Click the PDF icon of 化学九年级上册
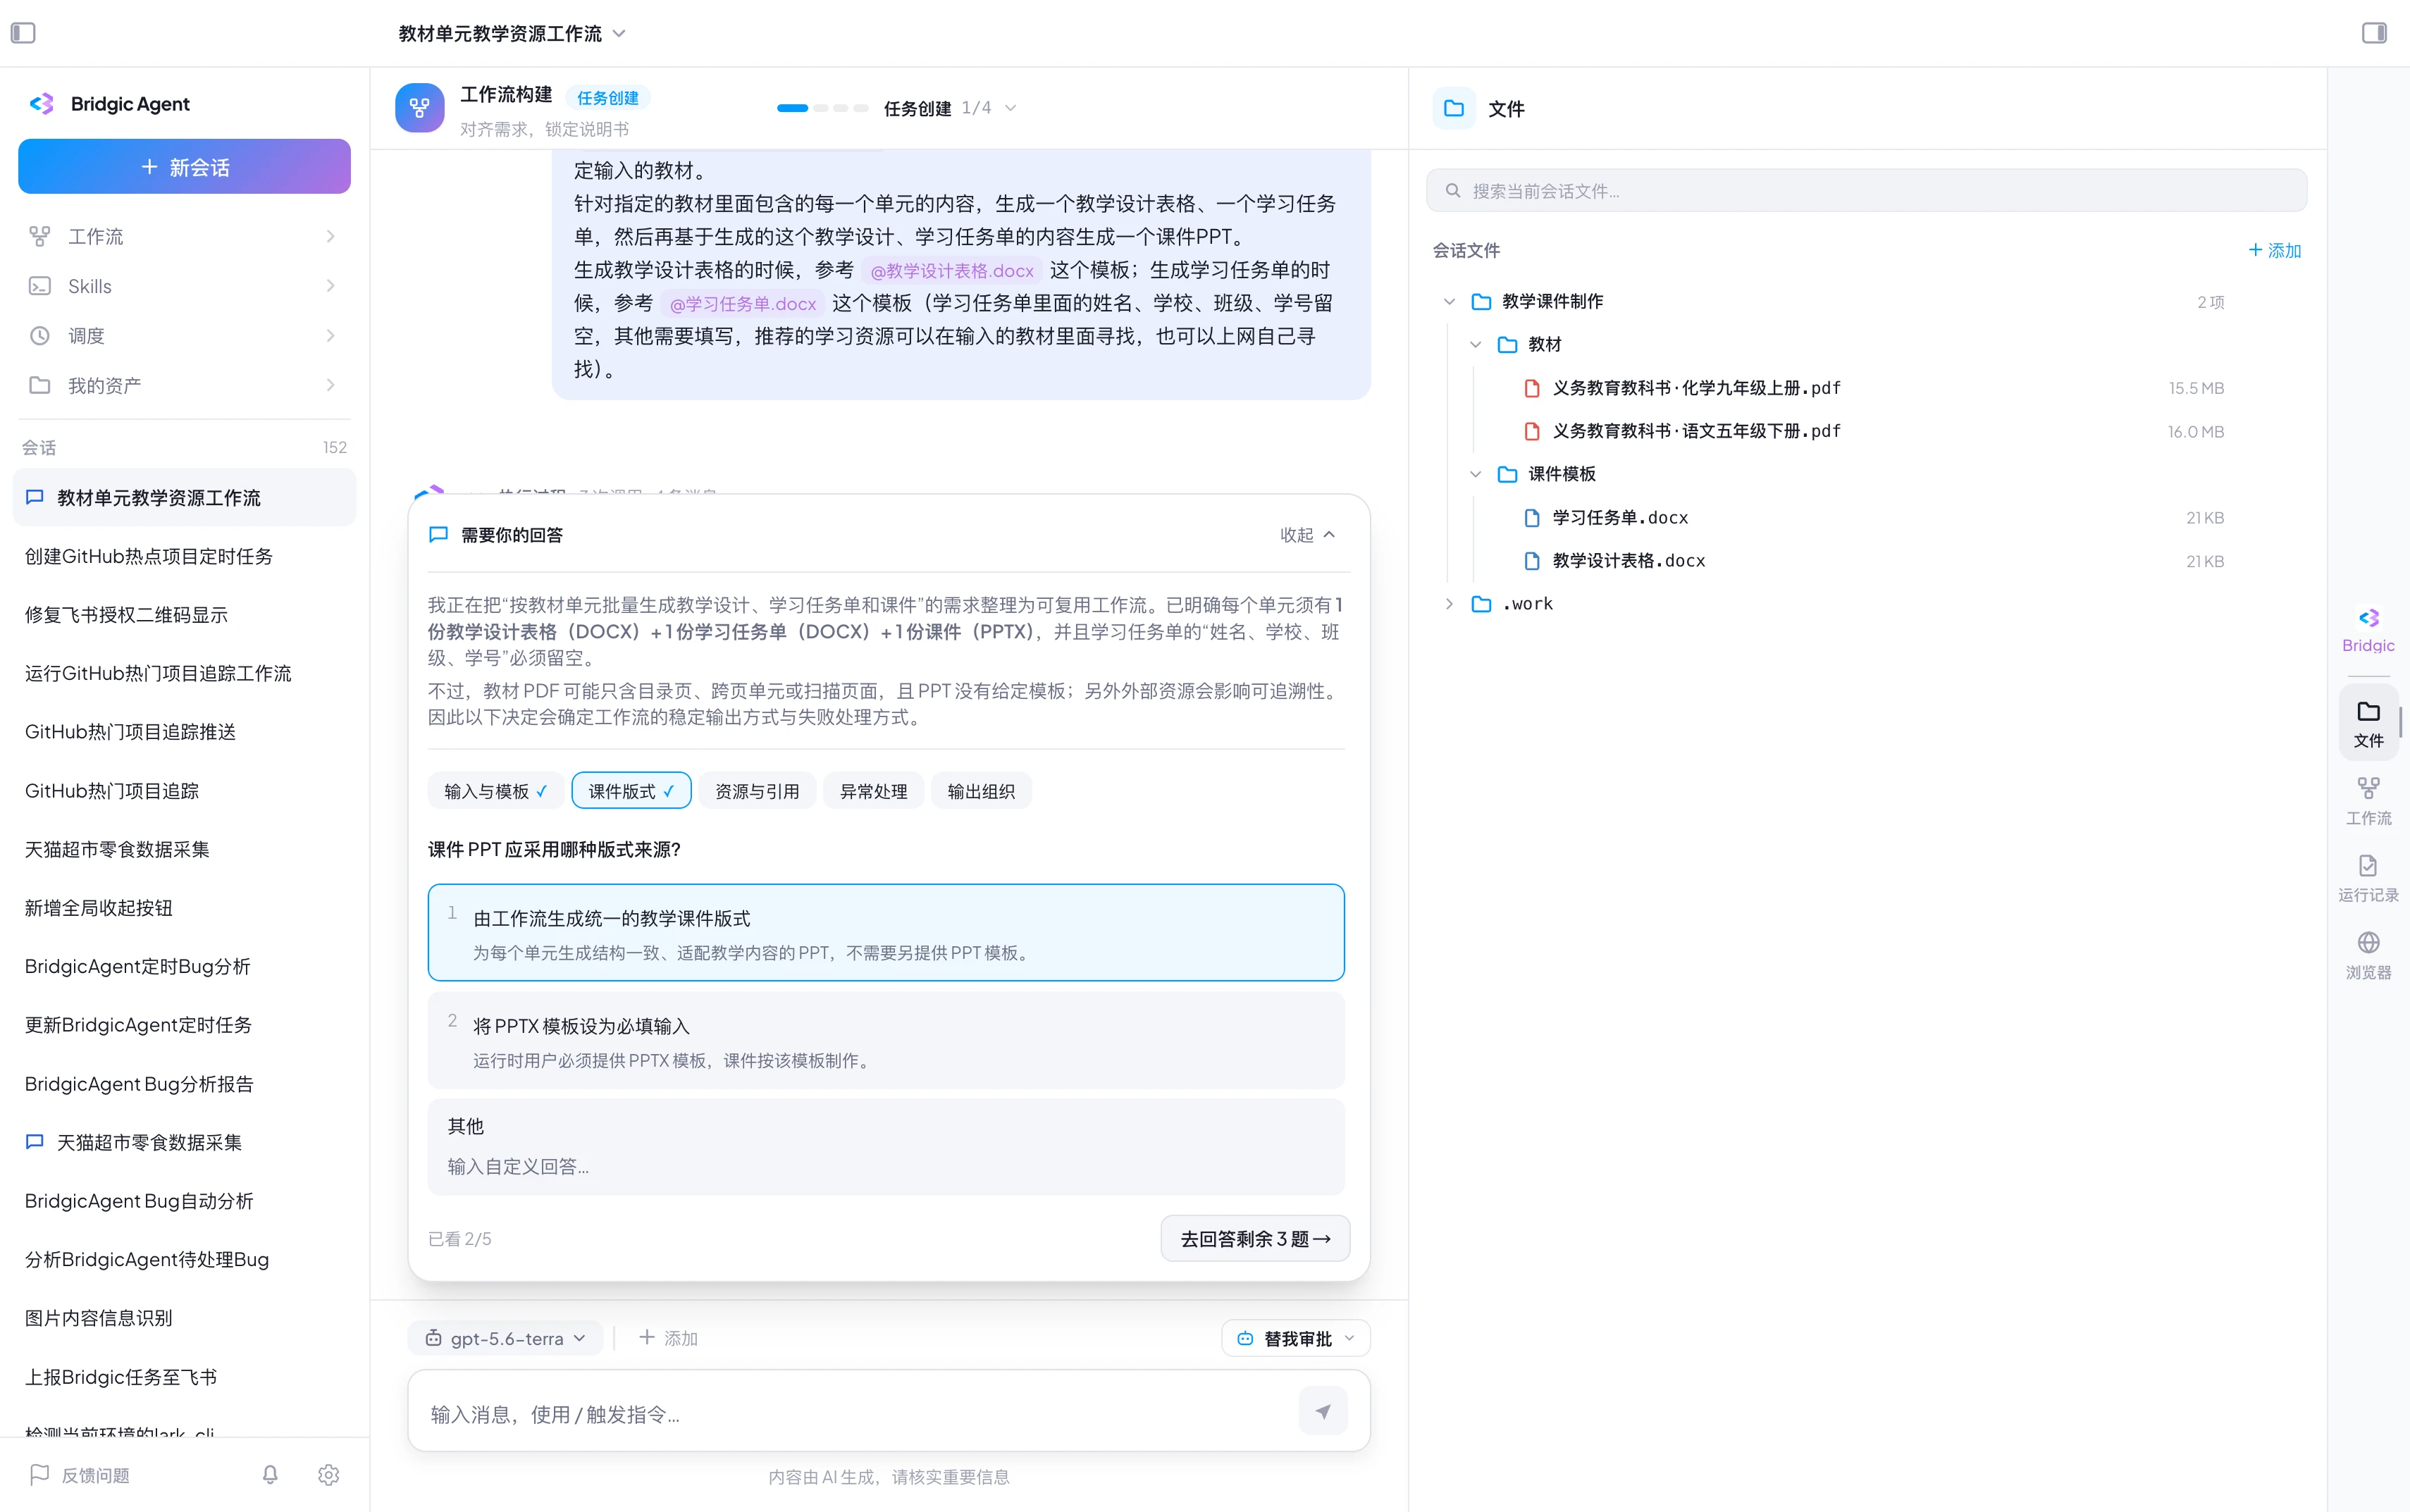Screen dimensions: 2410x1512 tap(1531, 388)
